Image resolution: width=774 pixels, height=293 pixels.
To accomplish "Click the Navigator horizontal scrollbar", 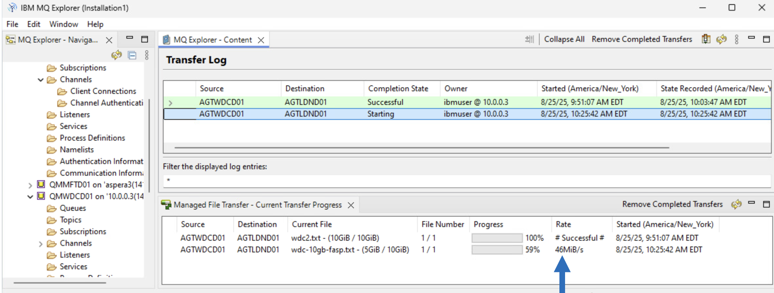I will 60,282.
